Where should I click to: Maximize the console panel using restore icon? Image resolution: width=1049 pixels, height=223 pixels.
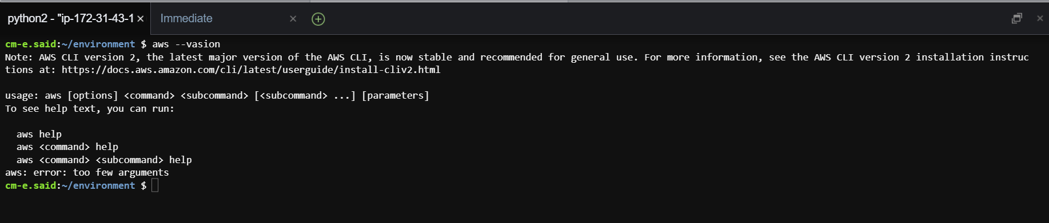point(1016,18)
